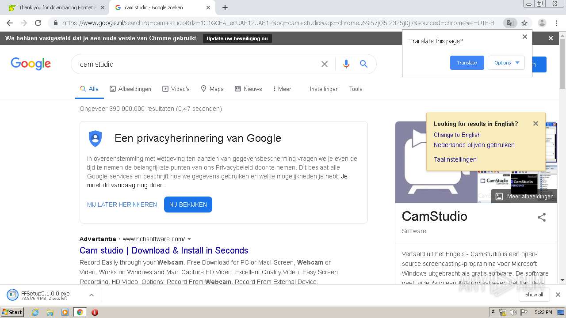566x318 pixels.
Task: Expand the Meer search categories menu
Action: (282, 89)
